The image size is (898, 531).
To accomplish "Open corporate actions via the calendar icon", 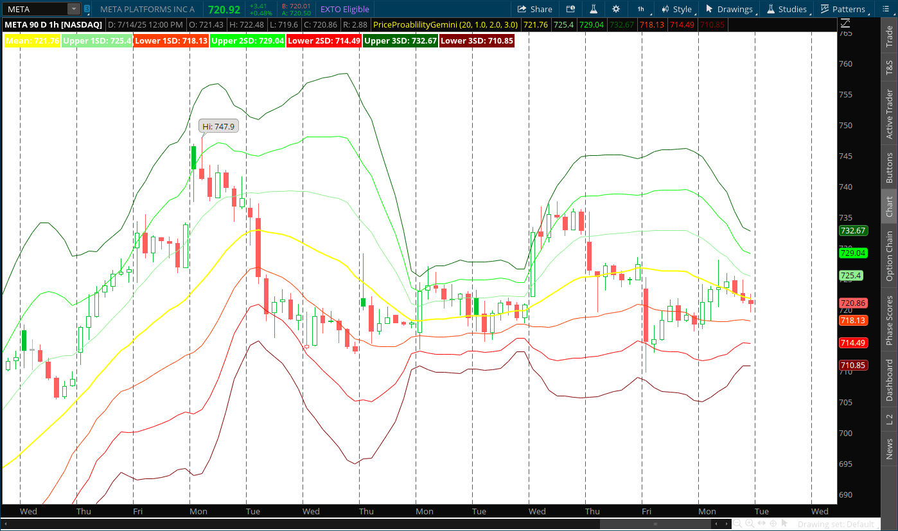I will coord(570,9).
